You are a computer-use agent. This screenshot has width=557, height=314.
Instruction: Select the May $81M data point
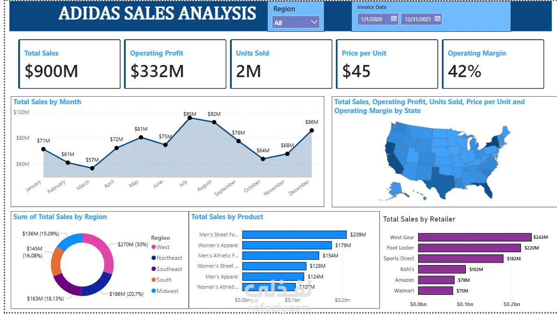141,137
